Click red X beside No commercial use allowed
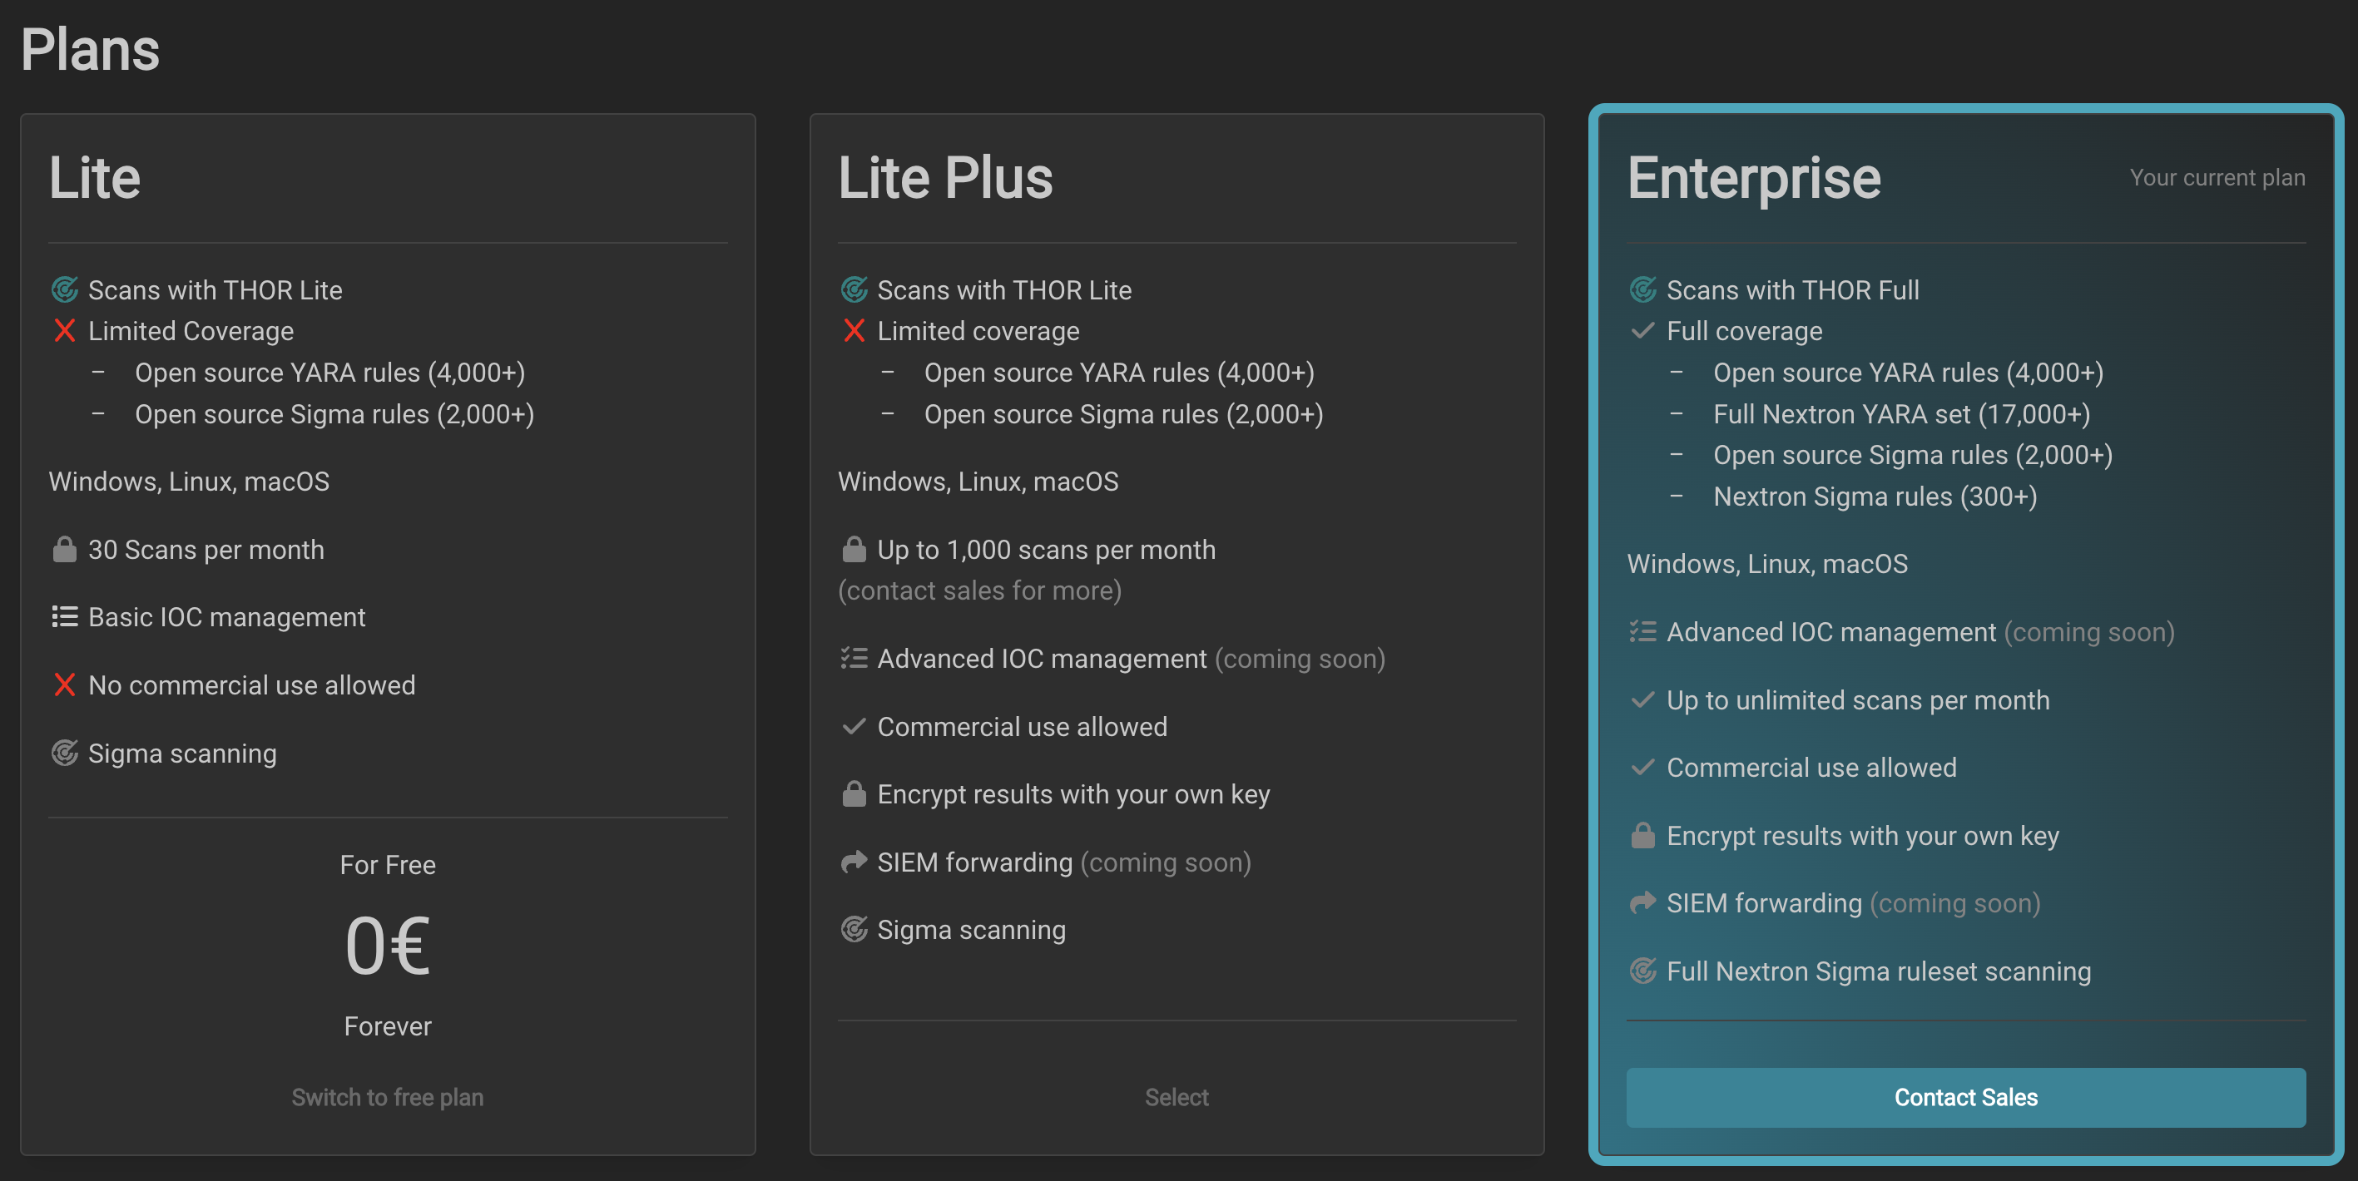Image resolution: width=2358 pixels, height=1181 pixels. click(64, 685)
